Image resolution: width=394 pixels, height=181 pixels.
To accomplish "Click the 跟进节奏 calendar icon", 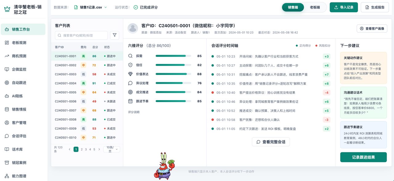I will coord(131,101).
